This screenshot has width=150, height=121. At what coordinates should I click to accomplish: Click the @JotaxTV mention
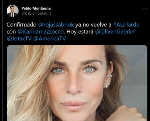19,39
